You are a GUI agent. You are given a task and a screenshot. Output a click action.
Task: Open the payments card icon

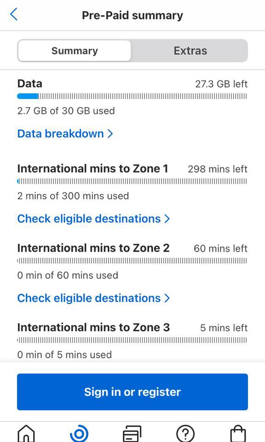coord(132,433)
